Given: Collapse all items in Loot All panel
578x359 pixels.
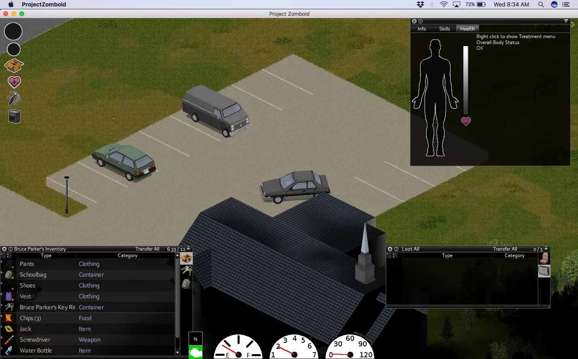Looking at the screenshot, I should coord(394,256).
